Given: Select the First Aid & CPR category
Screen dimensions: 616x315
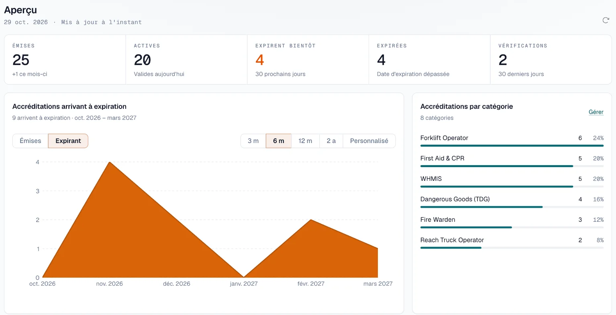Looking at the screenshot, I should point(512,160).
